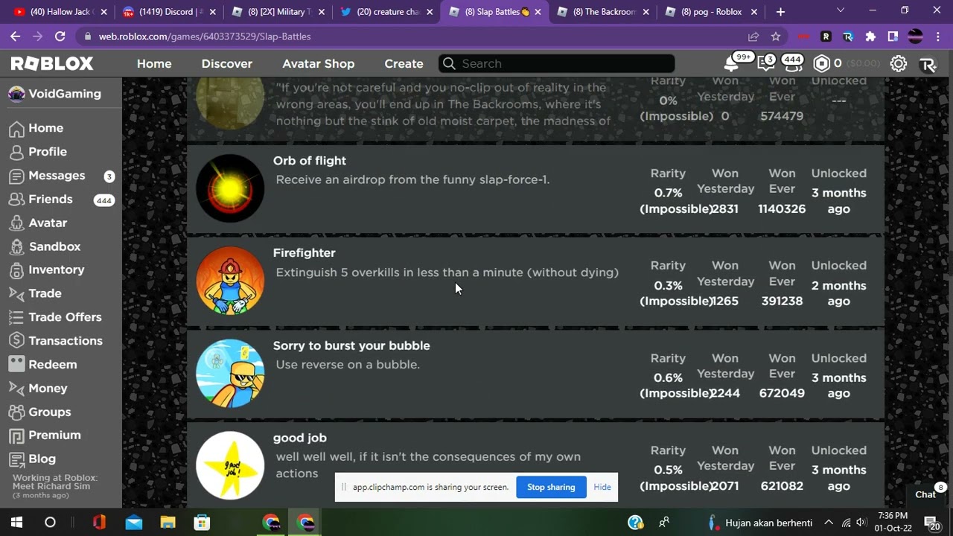The image size is (953, 536).
Task: Click the Orb of flight badge image
Action: coord(230,189)
